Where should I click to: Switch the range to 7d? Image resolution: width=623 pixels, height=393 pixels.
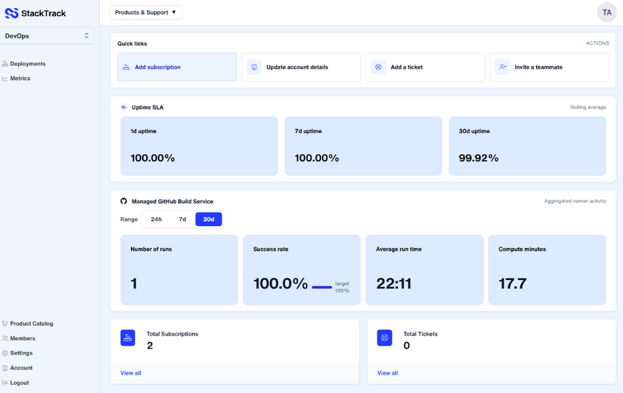tap(182, 219)
